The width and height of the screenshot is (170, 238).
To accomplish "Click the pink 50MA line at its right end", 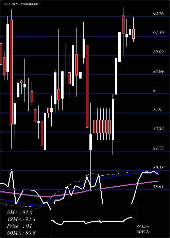I will point(158,181).
